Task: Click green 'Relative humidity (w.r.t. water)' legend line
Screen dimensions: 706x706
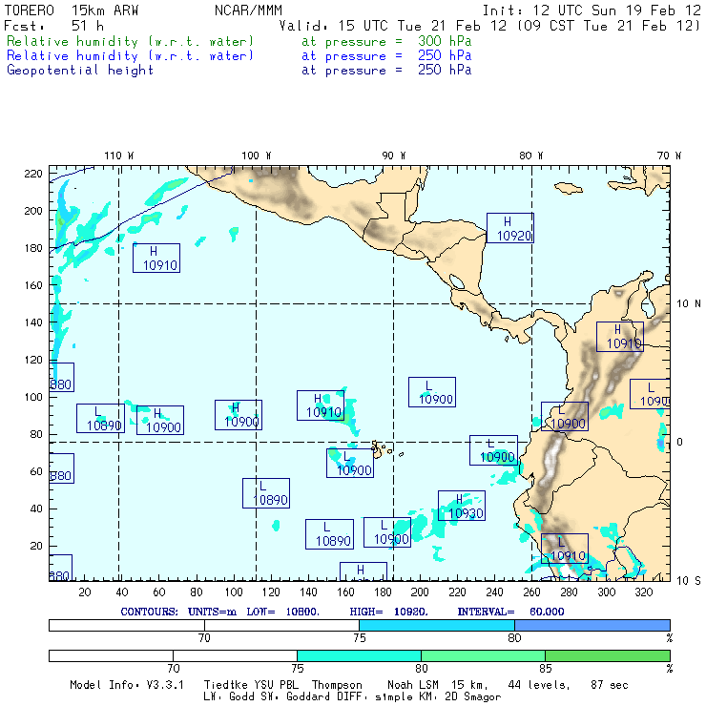Action: pos(130,41)
